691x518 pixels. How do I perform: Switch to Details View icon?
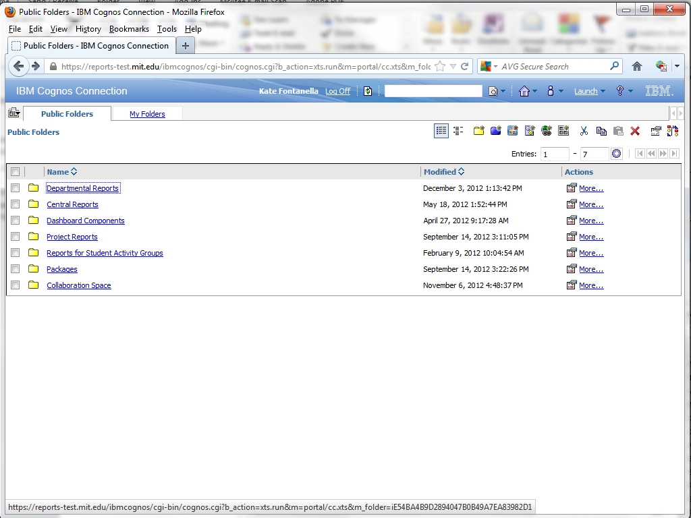pos(458,131)
